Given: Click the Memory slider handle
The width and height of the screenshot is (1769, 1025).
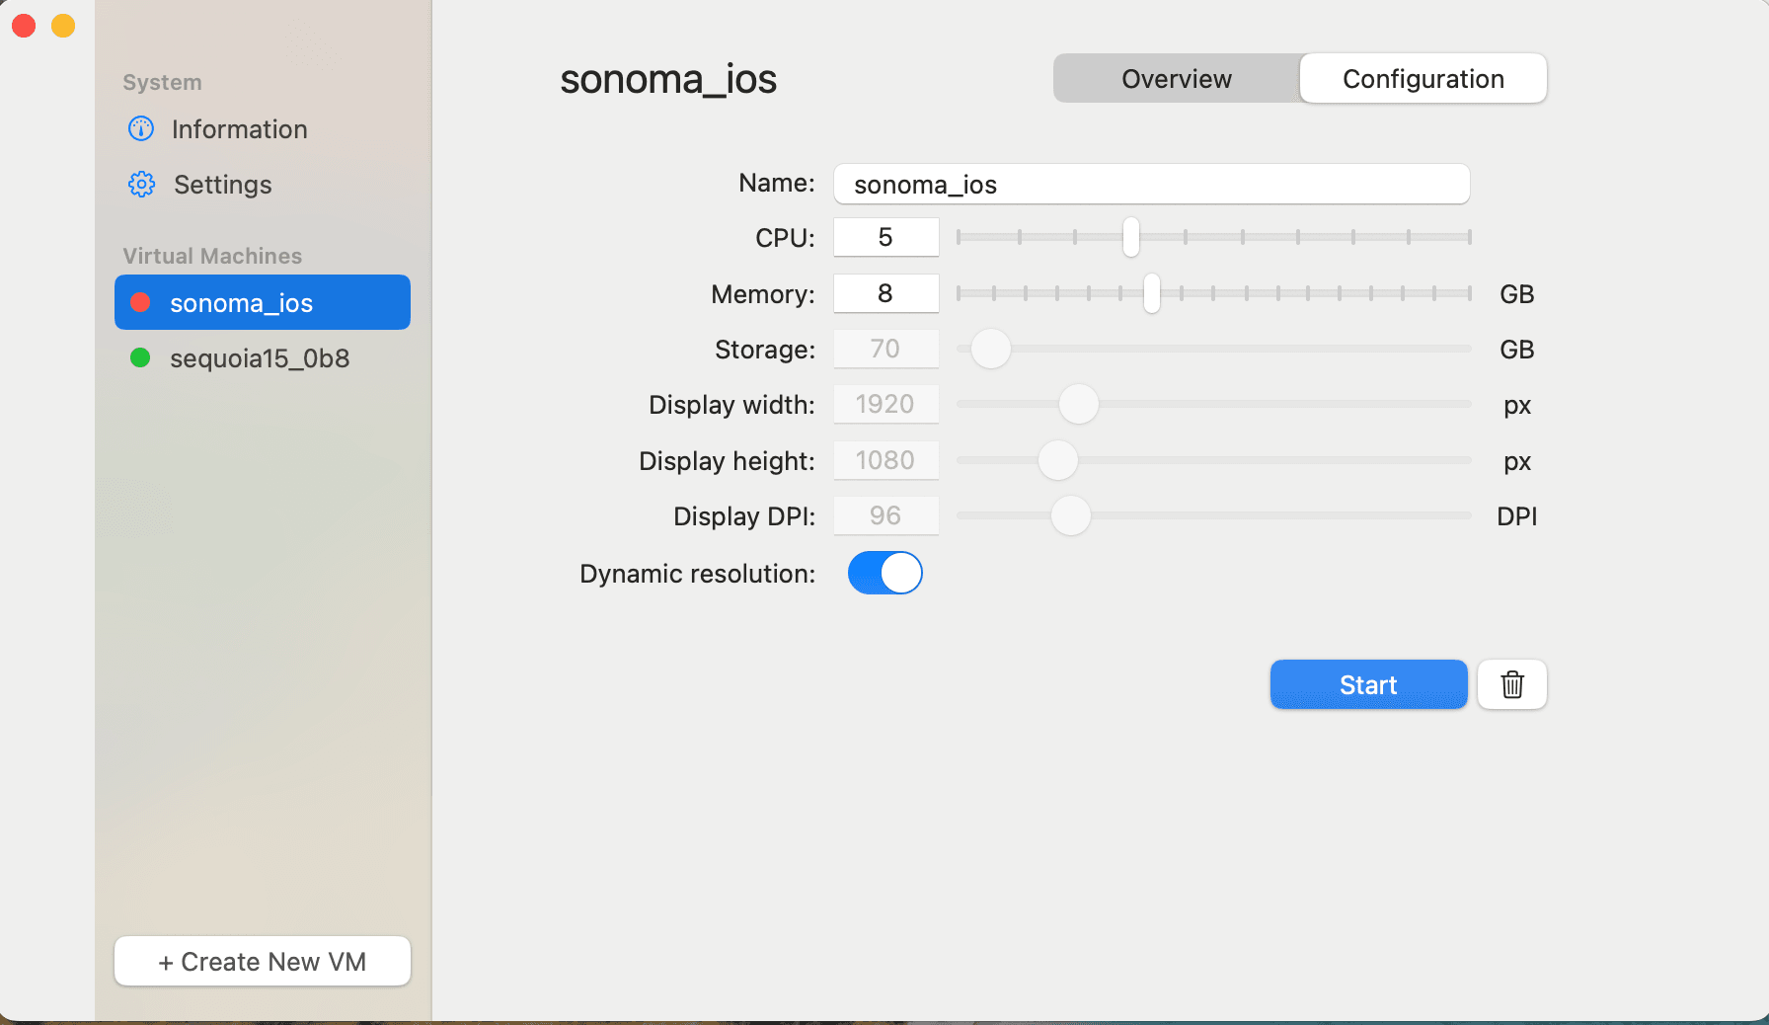Looking at the screenshot, I should point(1151,294).
